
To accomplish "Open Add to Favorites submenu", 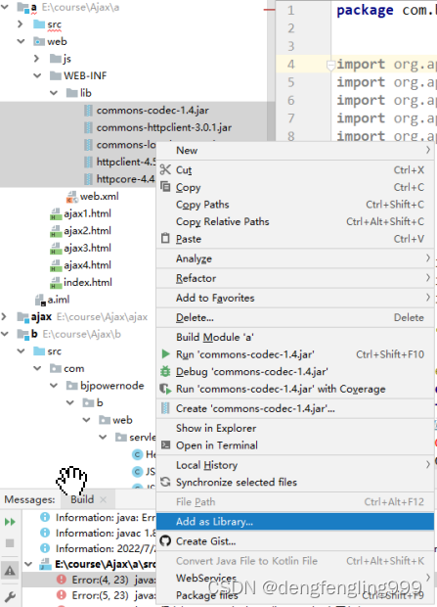I will click(x=295, y=298).
